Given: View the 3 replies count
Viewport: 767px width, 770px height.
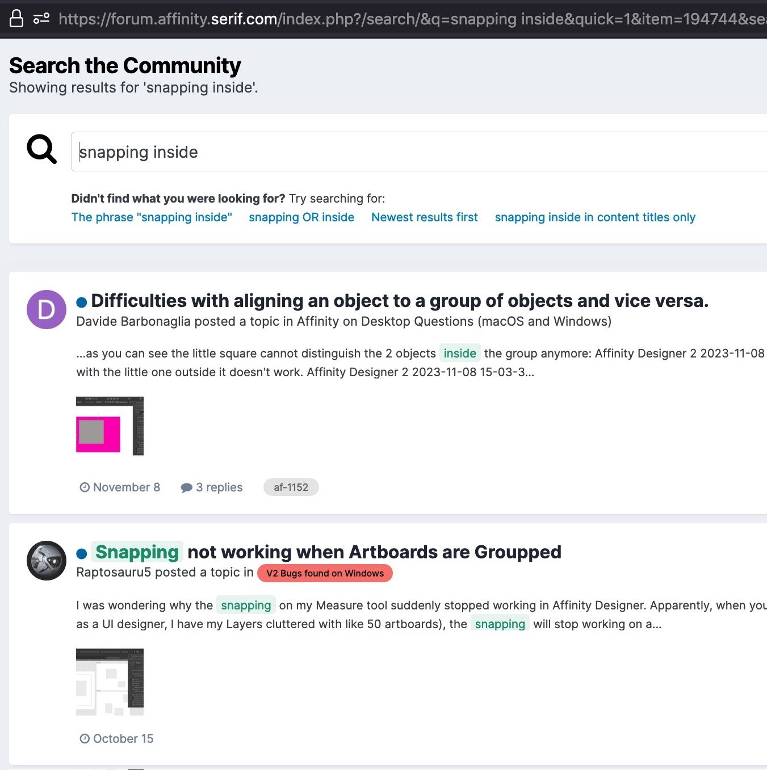Looking at the screenshot, I should click(219, 487).
